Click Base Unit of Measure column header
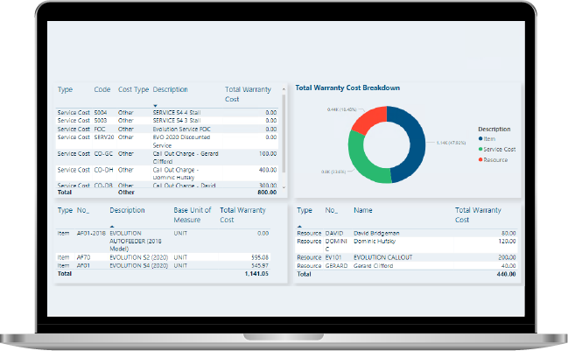Viewport: 568px width, 351px height. click(193, 214)
